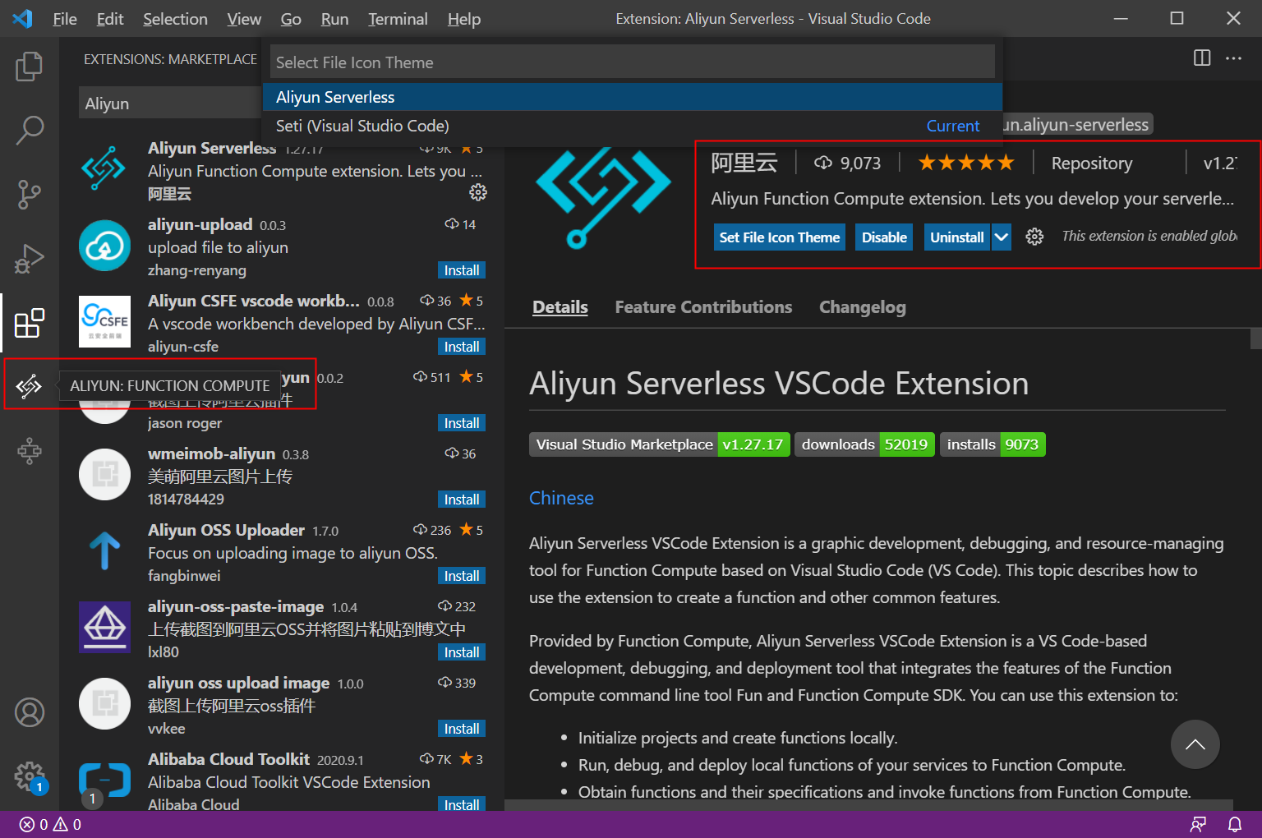The image size is (1262, 838).
Task: Click the 阿里云 publisher link
Action: pyautogui.click(x=744, y=163)
